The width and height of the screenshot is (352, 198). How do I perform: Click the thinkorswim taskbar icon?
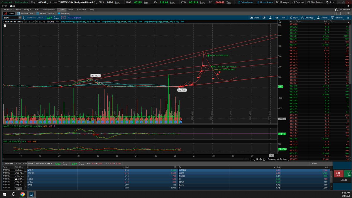32,194
